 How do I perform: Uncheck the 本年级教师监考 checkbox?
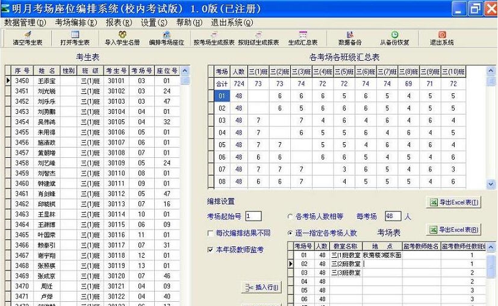pyautogui.click(x=210, y=250)
